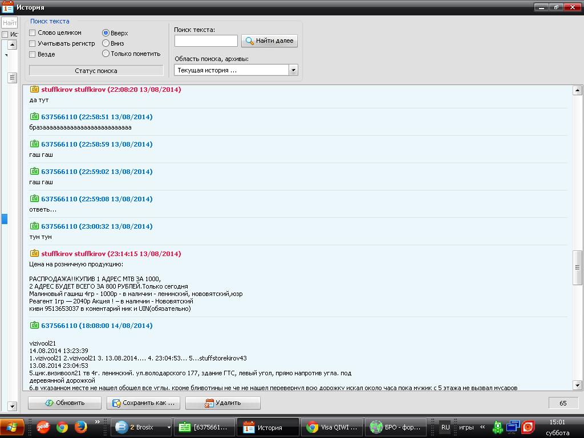Viewport: 584px width, 438px height.
Task: Click the message counter field showing 65
Action: tap(563, 403)
